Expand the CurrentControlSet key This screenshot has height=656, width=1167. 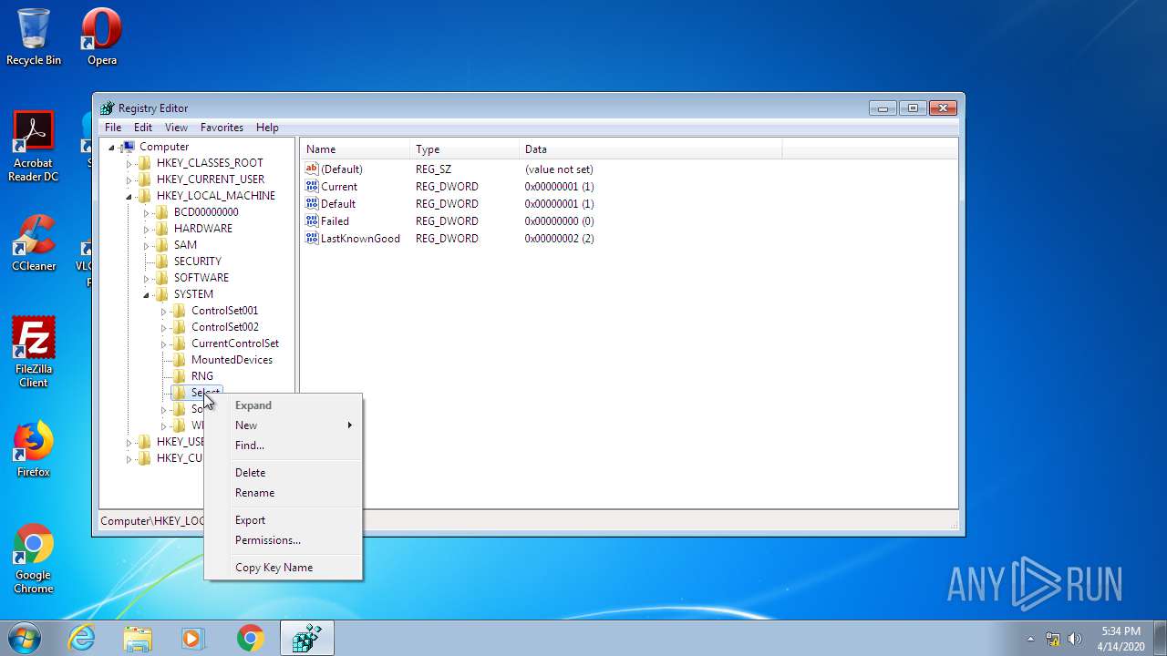tap(163, 344)
